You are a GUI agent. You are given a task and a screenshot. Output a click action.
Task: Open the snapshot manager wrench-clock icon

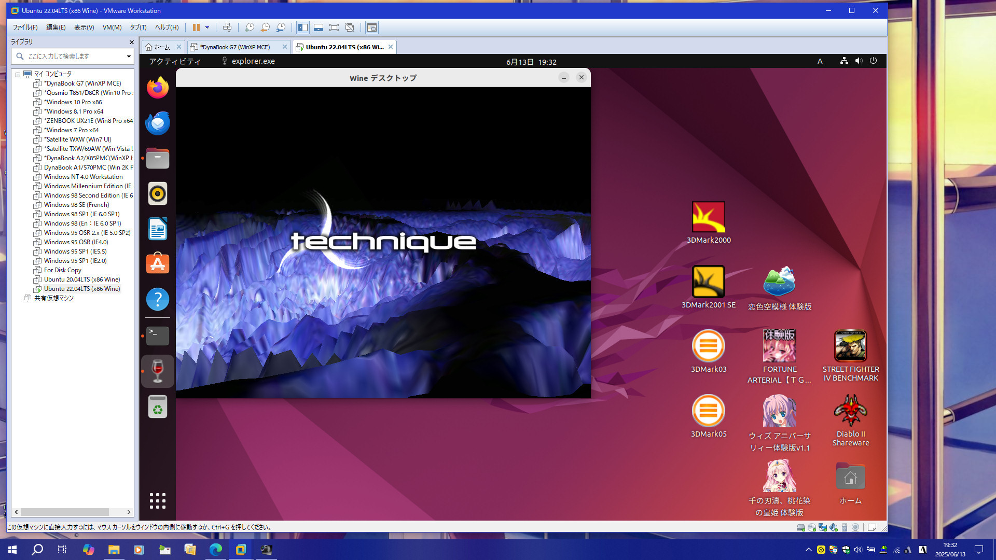pos(281,27)
